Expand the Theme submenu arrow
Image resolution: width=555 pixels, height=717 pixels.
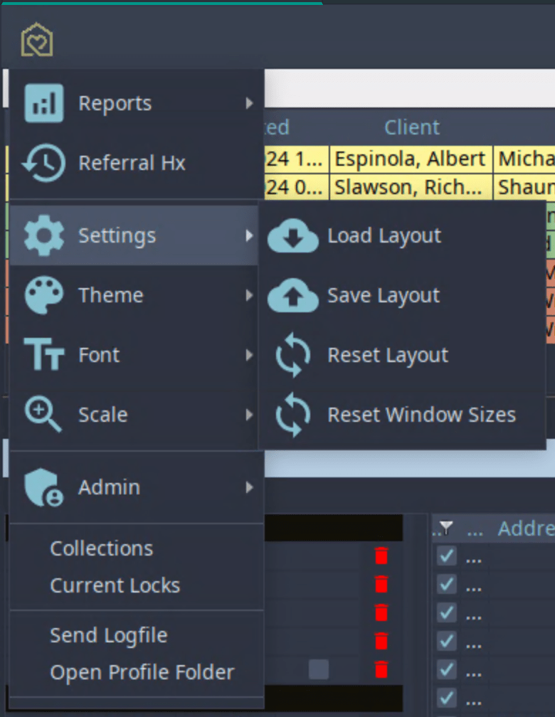249,295
